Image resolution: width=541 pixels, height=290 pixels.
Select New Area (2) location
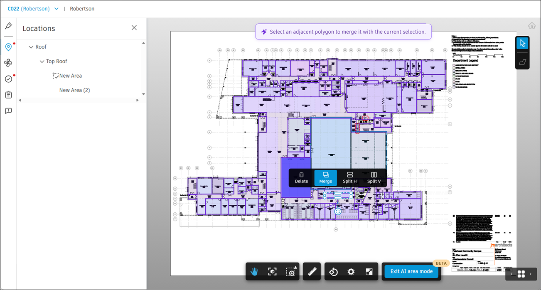tap(75, 90)
